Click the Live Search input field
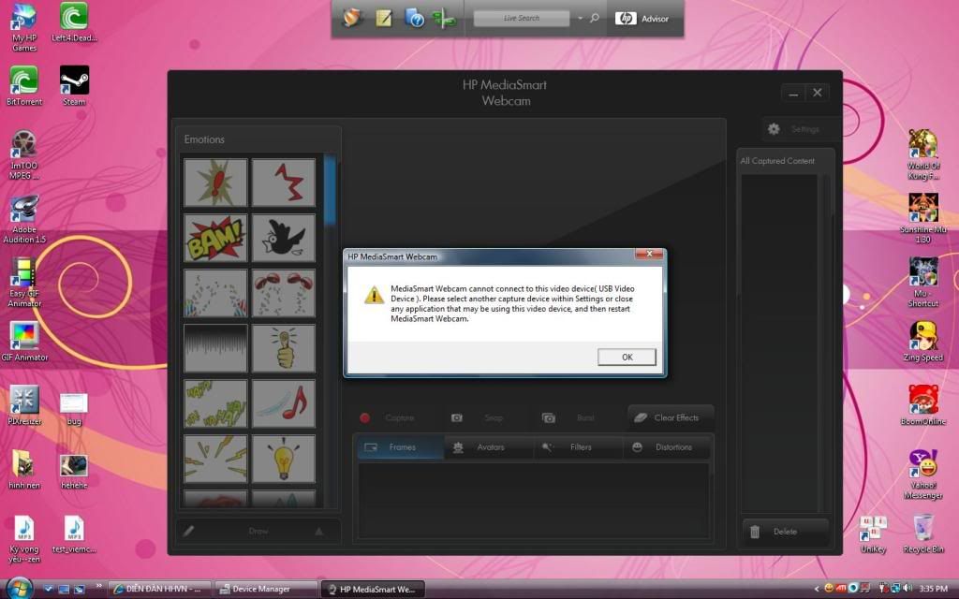Screen dimensions: 959x599 click(x=521, y=19)
